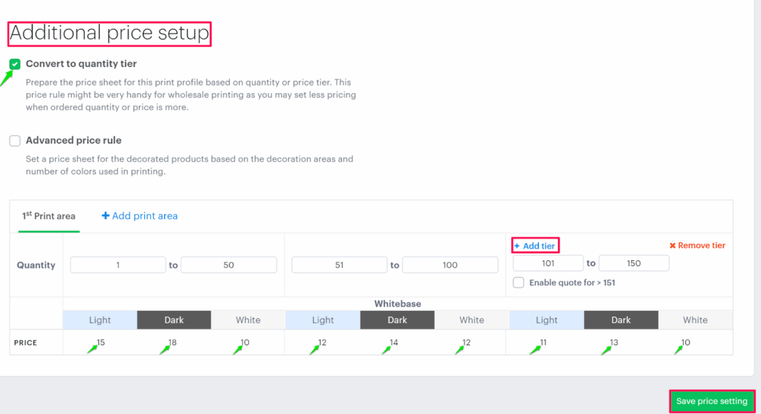761x414 pixels.
Task: Click the quantity field showing 150
Action: (634, 263)
